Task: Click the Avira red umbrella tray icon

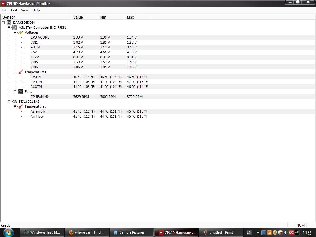Action: (291, 232)
